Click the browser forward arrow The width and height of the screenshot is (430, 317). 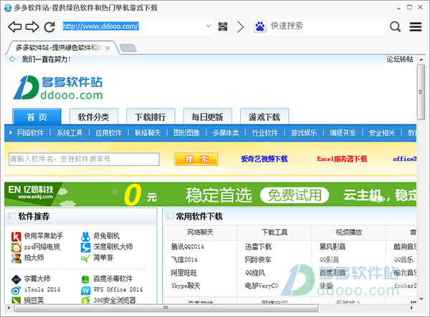(x=32, y=26)
